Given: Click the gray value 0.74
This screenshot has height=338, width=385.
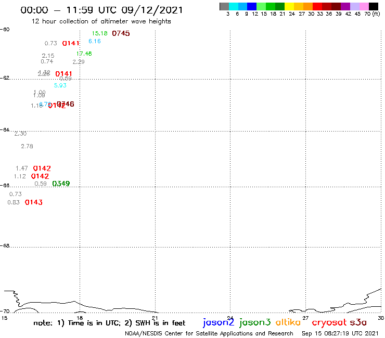Looking at the screenshot, I should click(47, 61).
